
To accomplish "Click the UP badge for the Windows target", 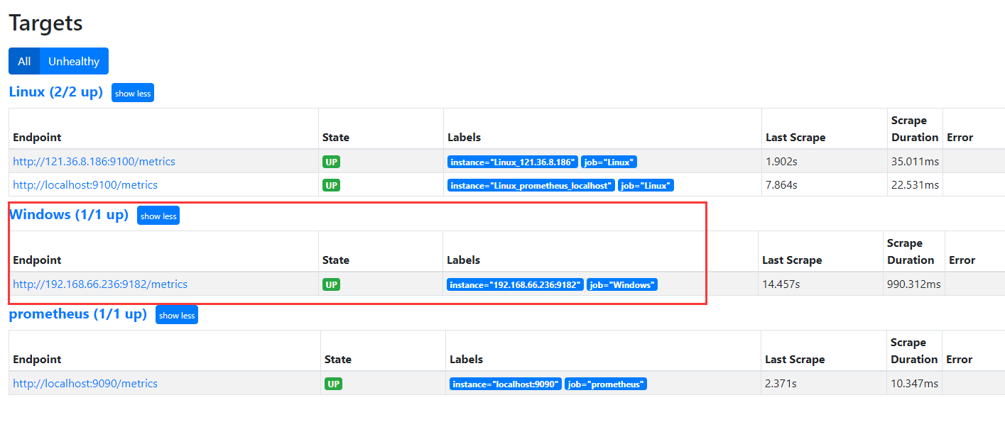I will coord(331,284).
